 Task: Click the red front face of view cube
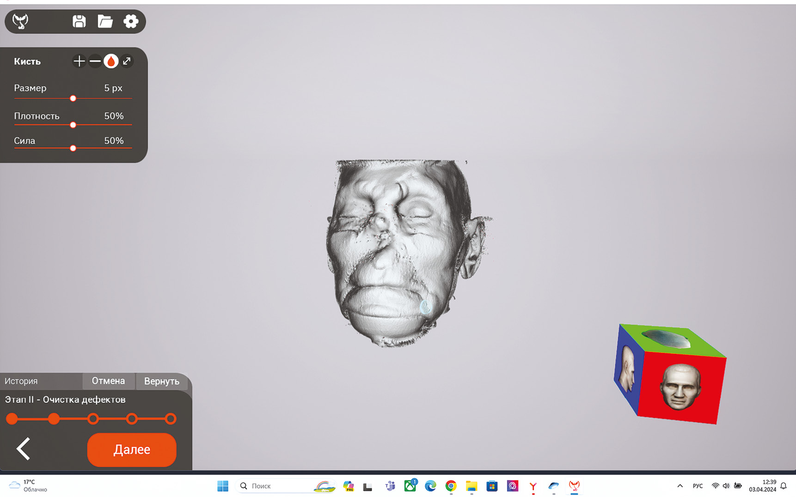(680, 388)
